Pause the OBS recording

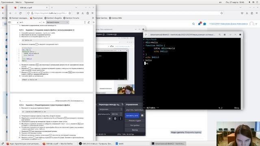pos(142,115)
